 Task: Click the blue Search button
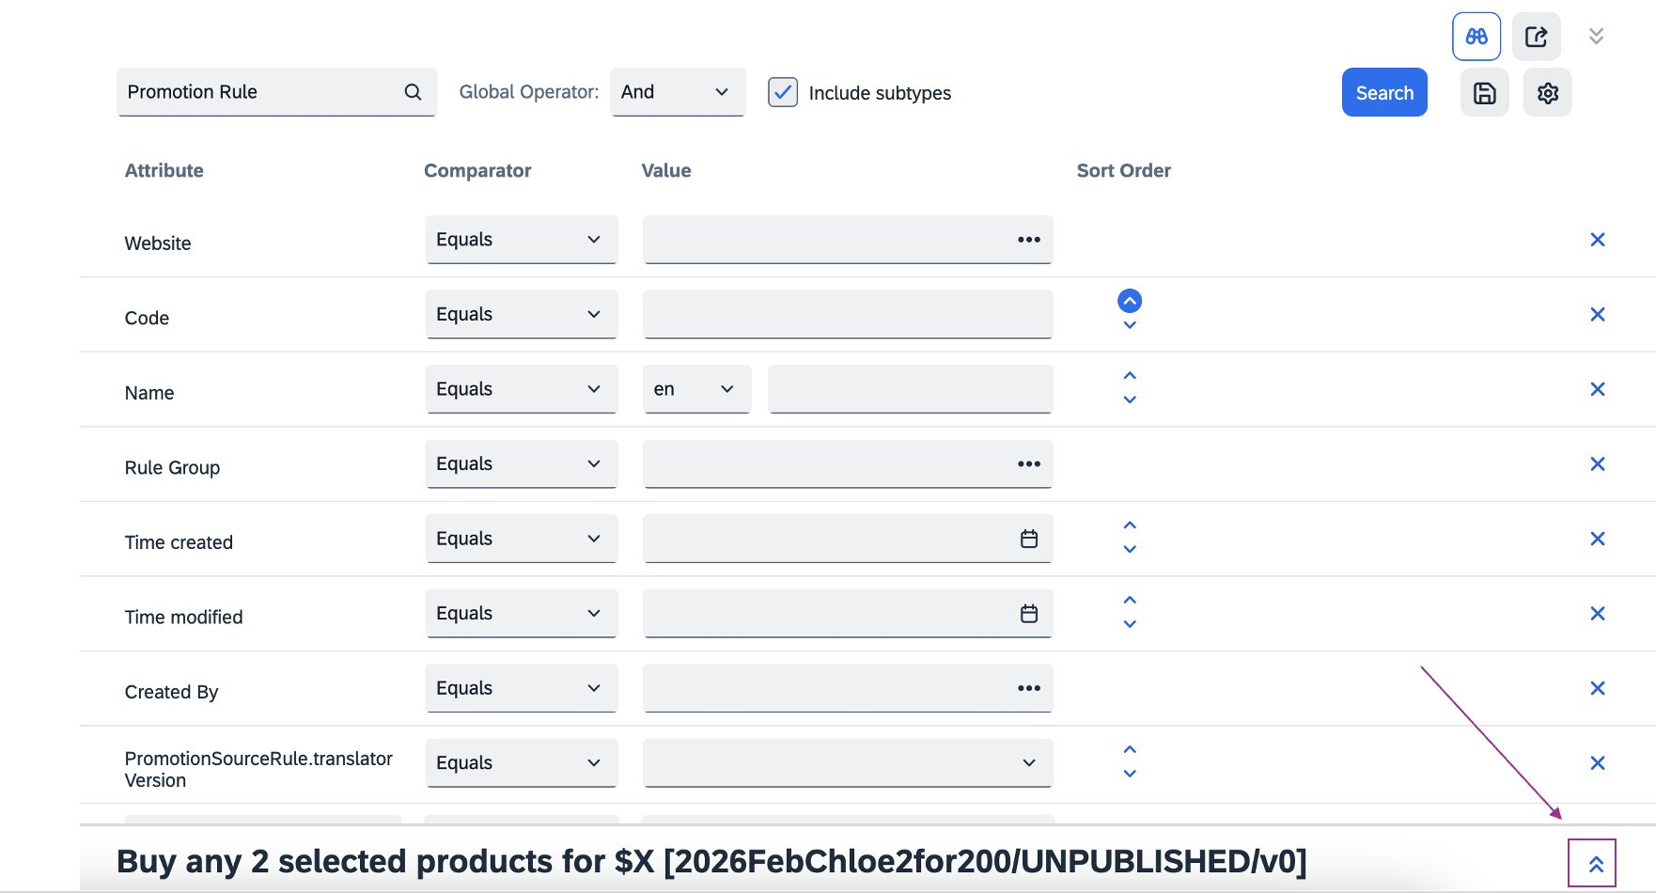1383,93
